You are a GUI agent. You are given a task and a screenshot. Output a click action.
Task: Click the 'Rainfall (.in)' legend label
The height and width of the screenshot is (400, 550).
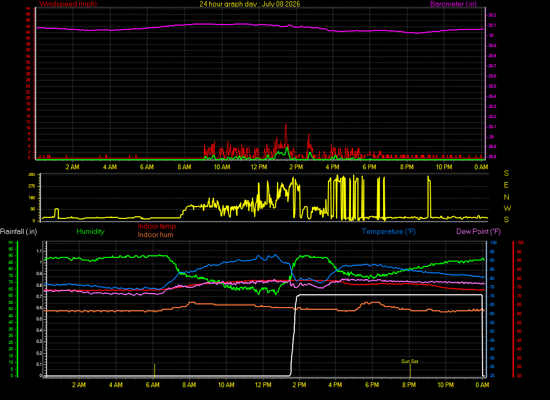(18, 232)
